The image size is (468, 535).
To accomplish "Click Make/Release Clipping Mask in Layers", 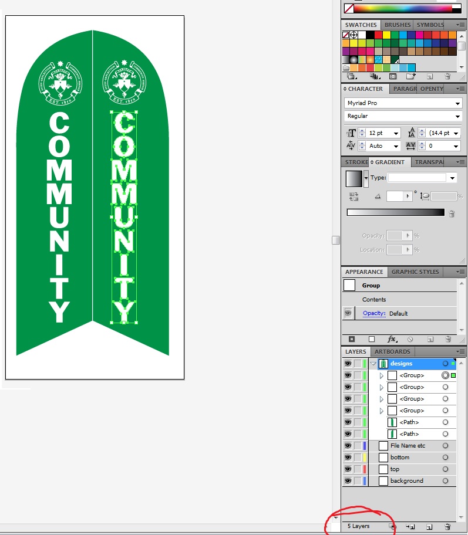I will (392, 526).
